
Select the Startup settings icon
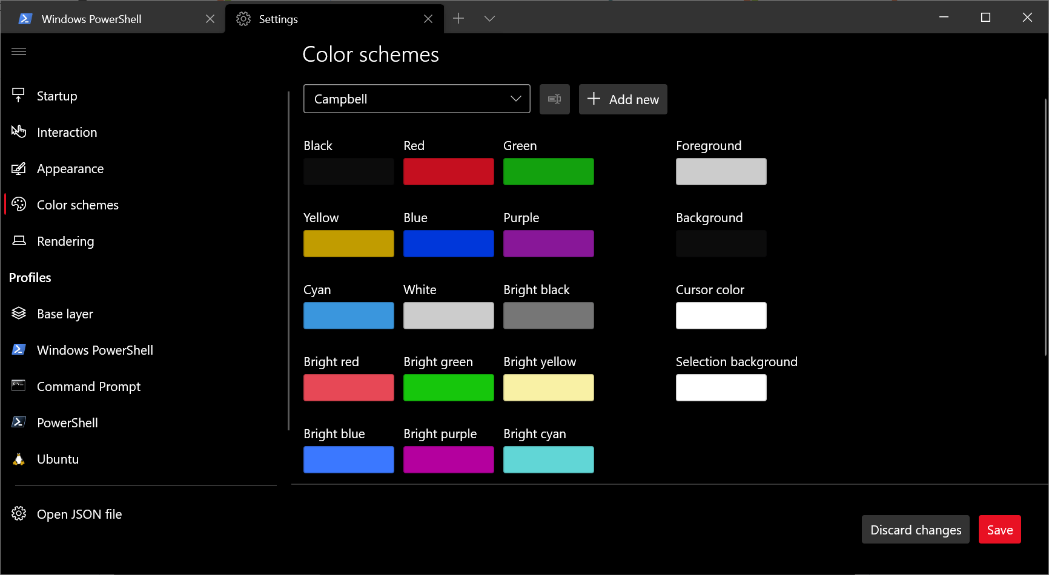pos(18,95)
